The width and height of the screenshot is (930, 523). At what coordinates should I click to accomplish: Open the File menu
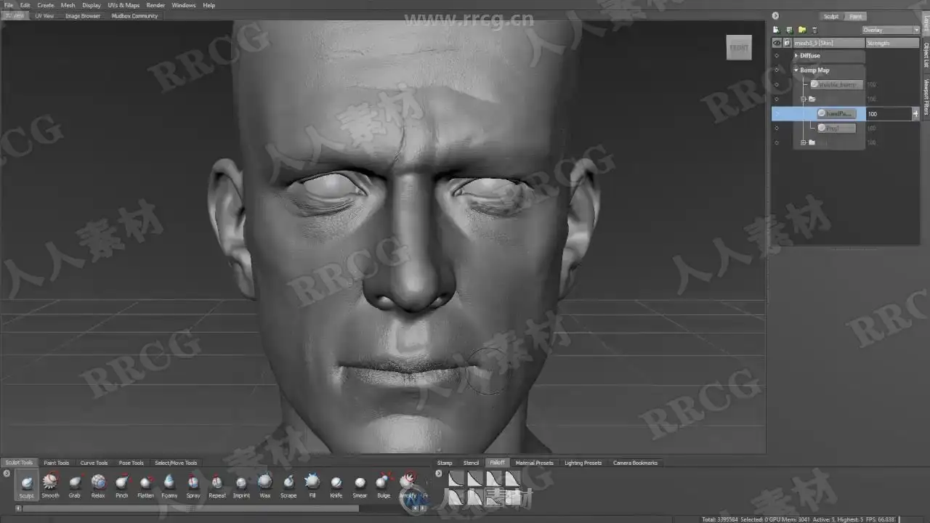coord(8,5)
